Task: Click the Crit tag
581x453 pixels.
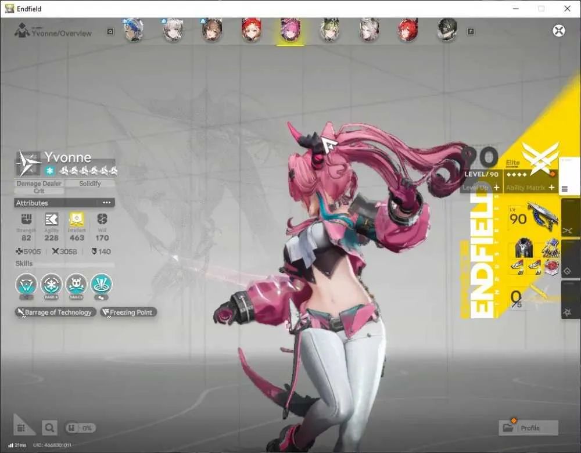Action: click(x=39, y=191)
